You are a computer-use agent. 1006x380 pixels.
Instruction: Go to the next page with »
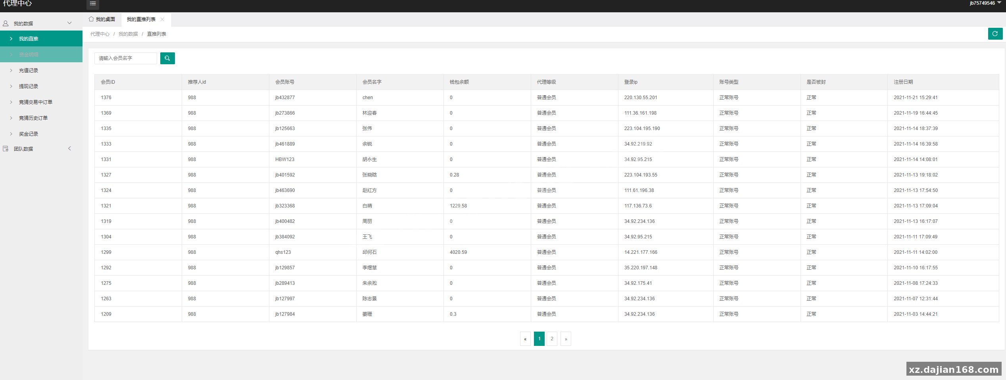[566, 339]
